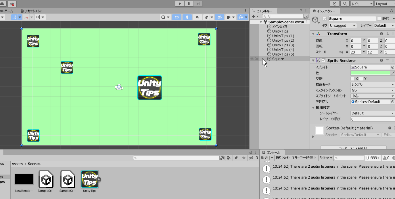
Task: Toggle the Gizmos globe icon
Action: 241,17
